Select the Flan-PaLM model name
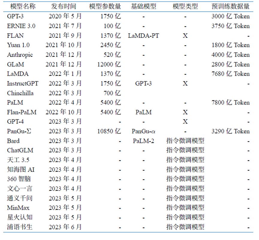This screenshot has height=240, width=259. (22, 112)
